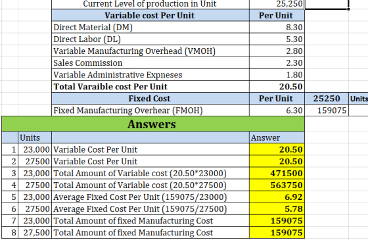Image resolution: width=368 pixels, height=240 pixels.
Task: Select the 'Variable cost Per Unit' header cell
Action: [x=150, y=16]
